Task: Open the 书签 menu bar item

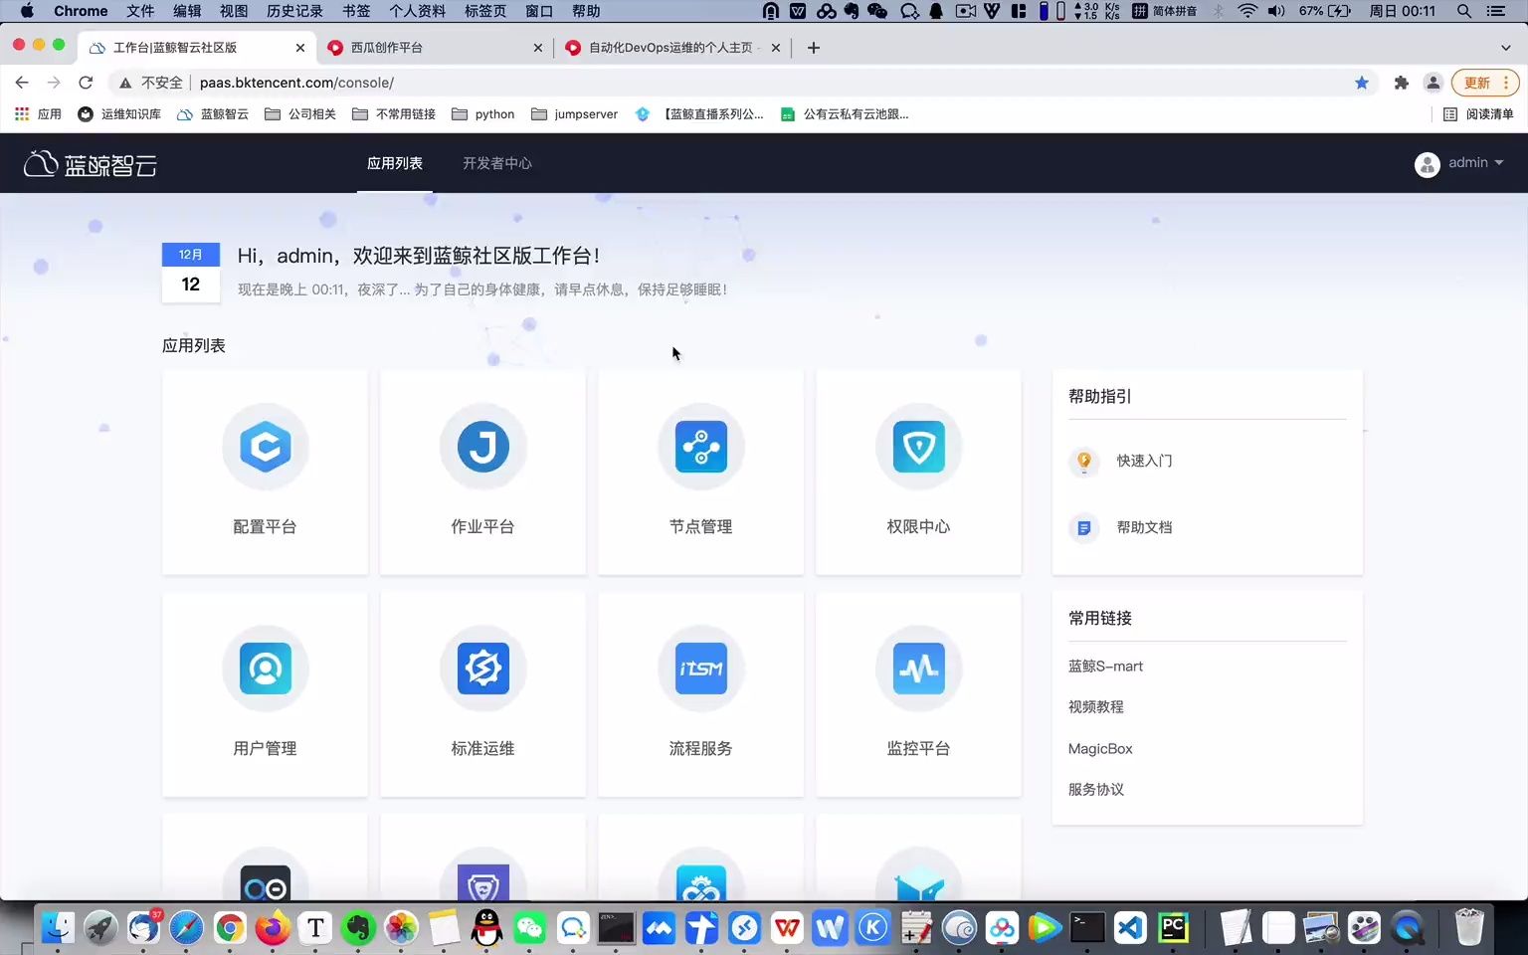Action: 356,11
